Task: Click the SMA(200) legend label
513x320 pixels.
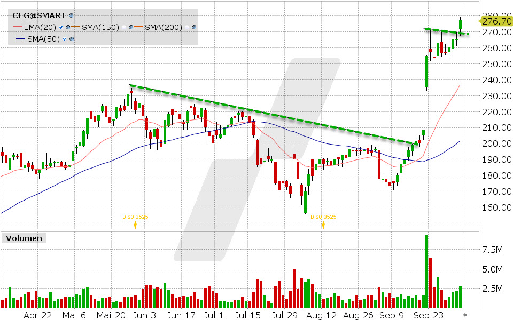Action: click(x=164, y=27)
